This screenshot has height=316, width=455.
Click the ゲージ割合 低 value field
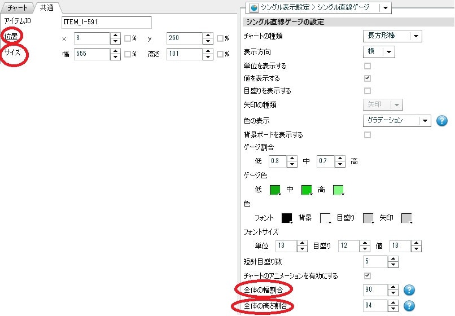(x=278, y=161)
